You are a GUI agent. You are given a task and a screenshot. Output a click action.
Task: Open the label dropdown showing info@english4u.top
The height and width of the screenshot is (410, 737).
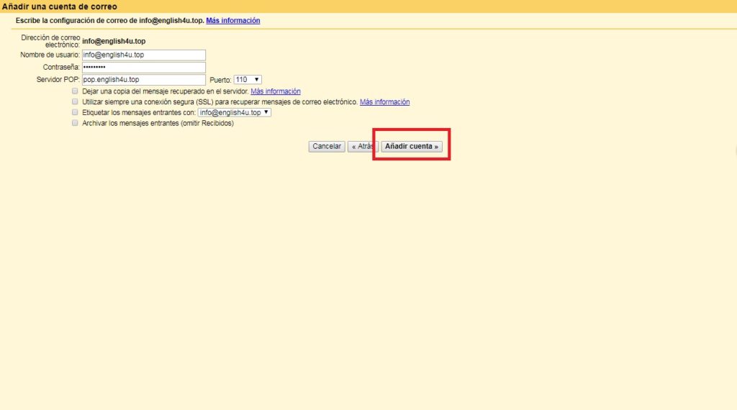click(235, 113)
